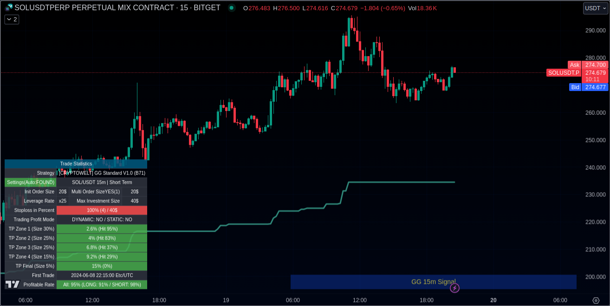The height and width of the screenshot is (306, 610).
Task: Expand the collapsed indicators legend showing 2
Action: [12, 19]
